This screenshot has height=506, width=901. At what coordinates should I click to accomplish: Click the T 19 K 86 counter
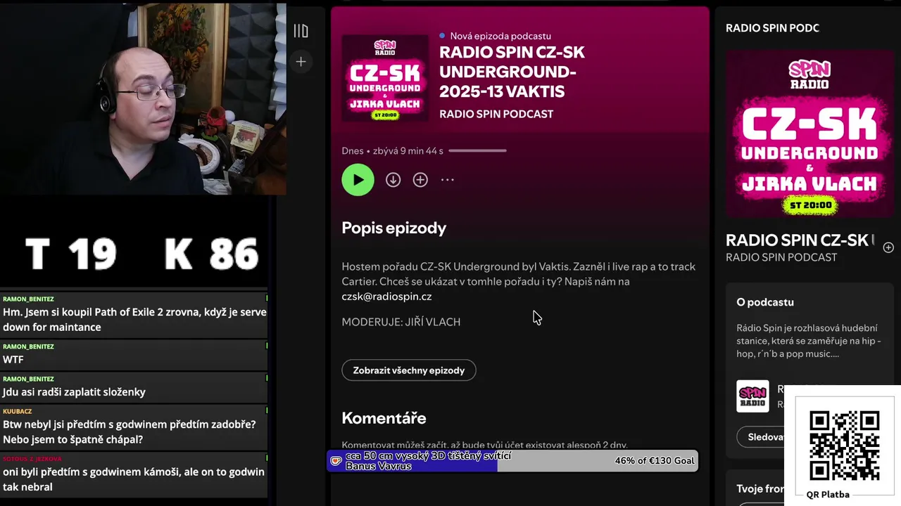[x=141, y=253]
